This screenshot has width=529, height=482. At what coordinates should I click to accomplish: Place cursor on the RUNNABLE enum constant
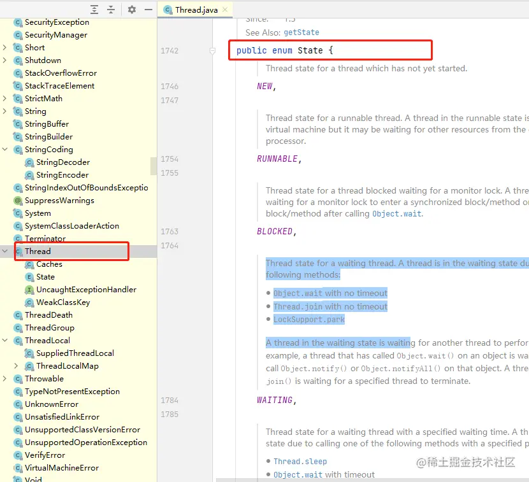point(277,159)
